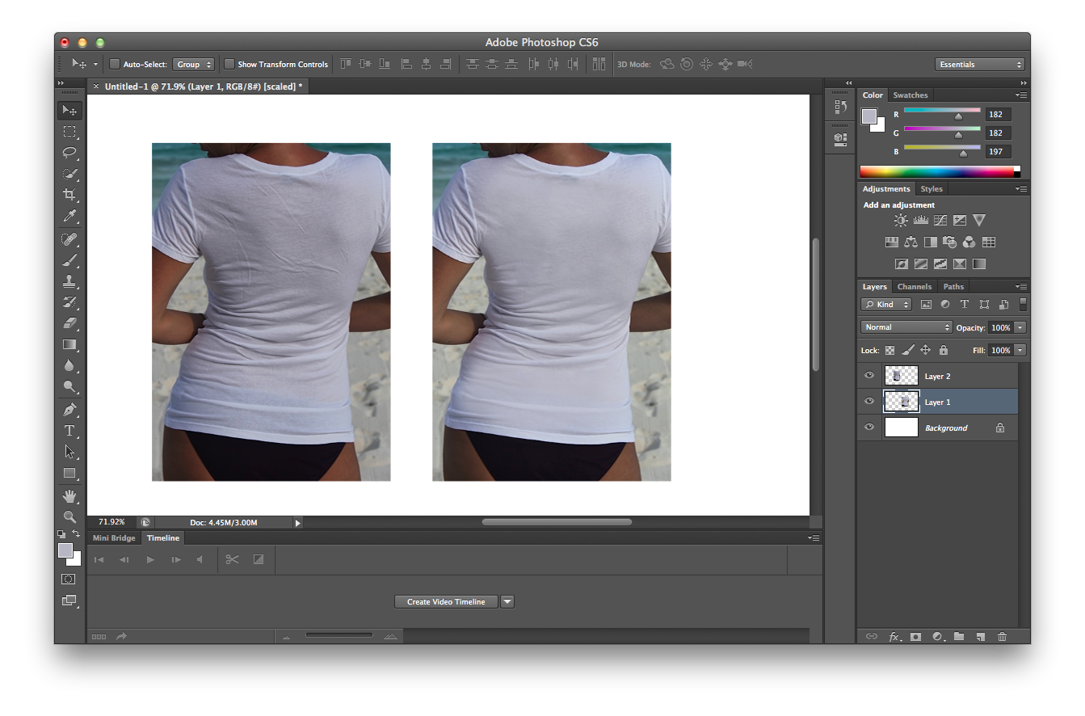Screen dimensions: 1085x716
Task: Enable Show Transform Controls checkbox
Action: point(229,64)
